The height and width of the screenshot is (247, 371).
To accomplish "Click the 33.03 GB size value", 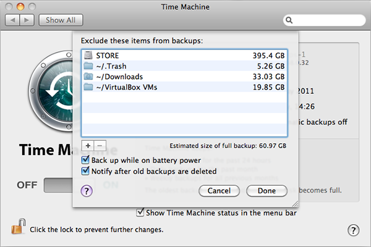I will point(268,77).
